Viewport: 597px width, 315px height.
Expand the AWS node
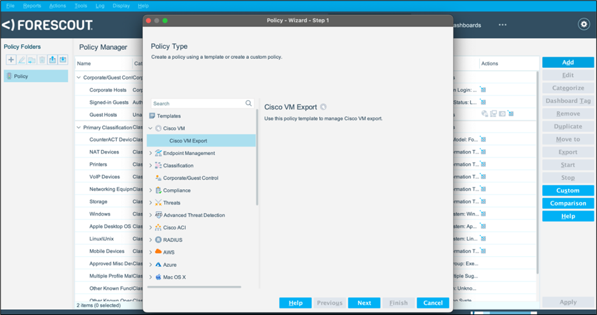151,252
